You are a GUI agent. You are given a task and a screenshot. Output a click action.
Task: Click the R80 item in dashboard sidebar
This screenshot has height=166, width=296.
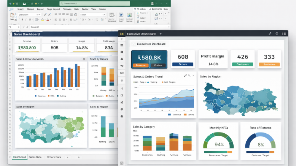(122, 73)
